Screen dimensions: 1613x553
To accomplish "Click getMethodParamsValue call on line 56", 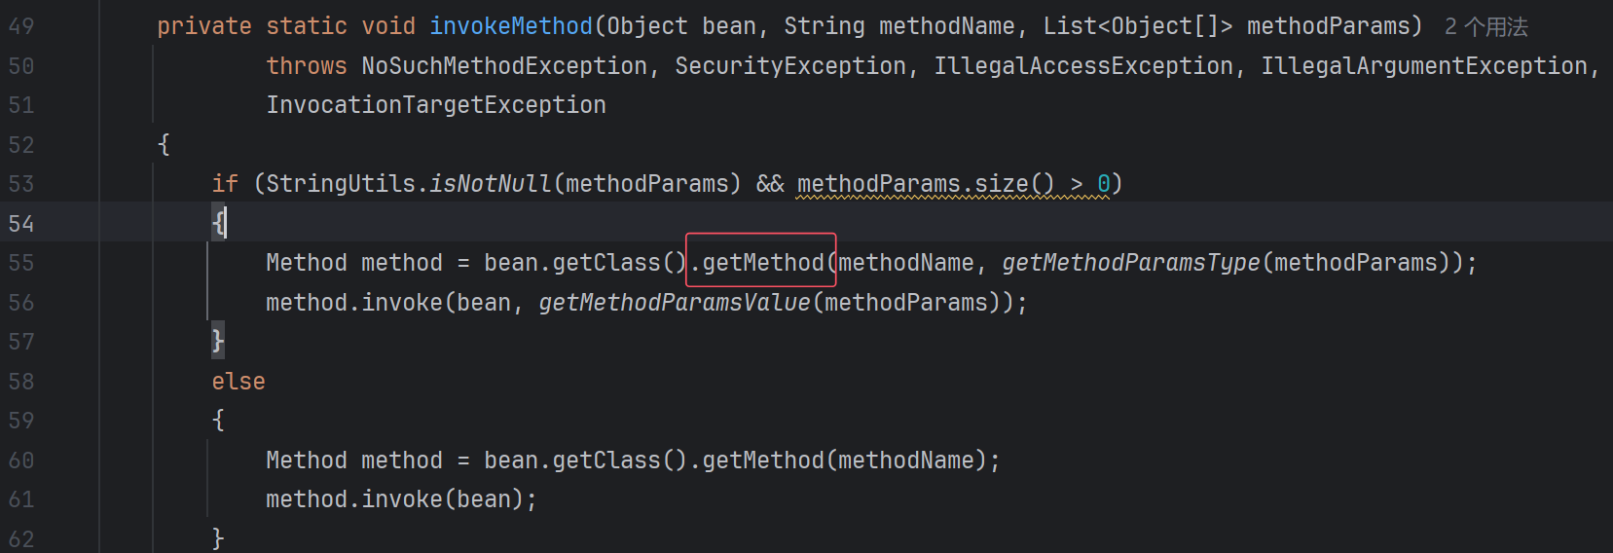I will (x=675, y=303).
